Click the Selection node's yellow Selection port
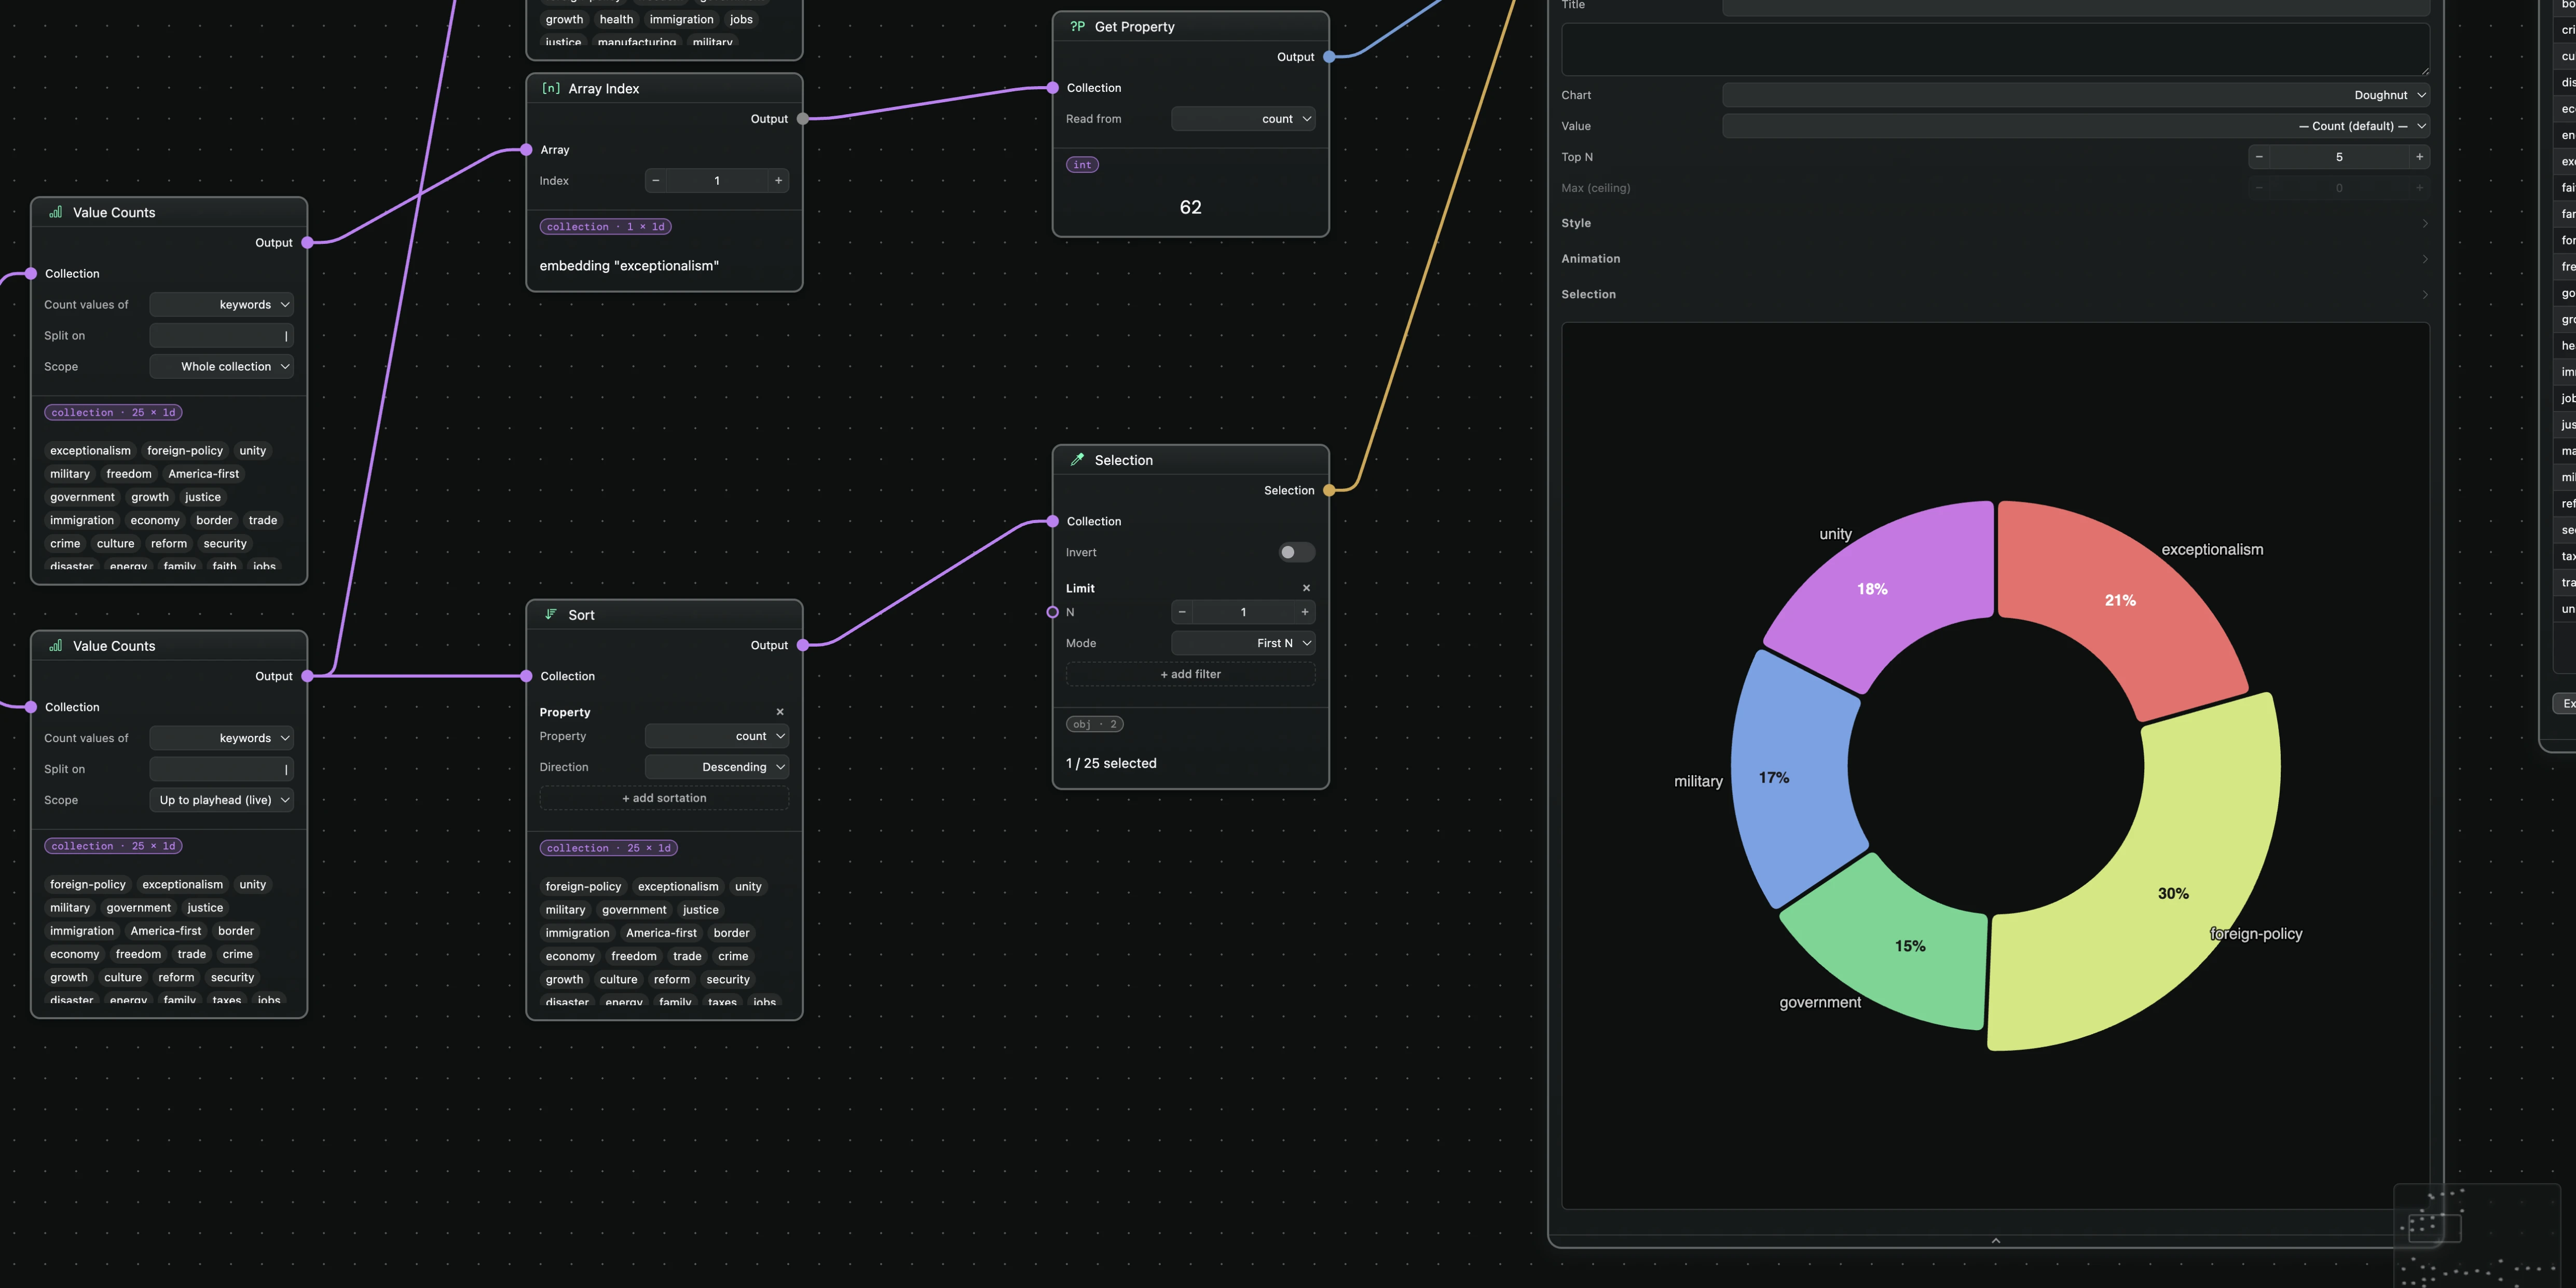The image size is (2576, 1288). (x=1329, y=490)
